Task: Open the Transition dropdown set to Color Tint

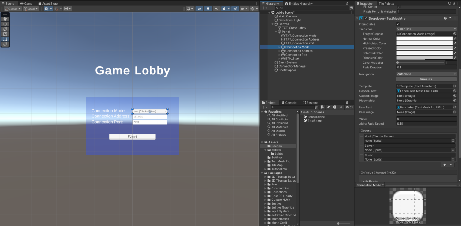Action: pos(426,29)
